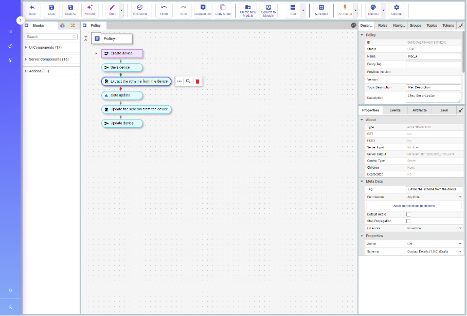Image resolution: width=467 pixels, height=316 pixels.
Task: Click the Create New Module icon
Action: click(248, 10)
